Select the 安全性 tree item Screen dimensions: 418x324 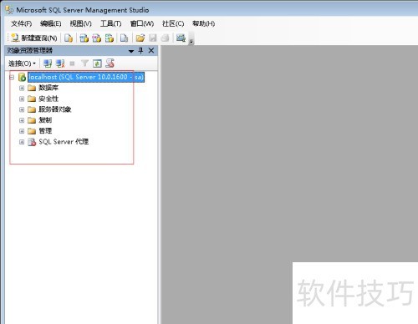(x=48, y=99)
